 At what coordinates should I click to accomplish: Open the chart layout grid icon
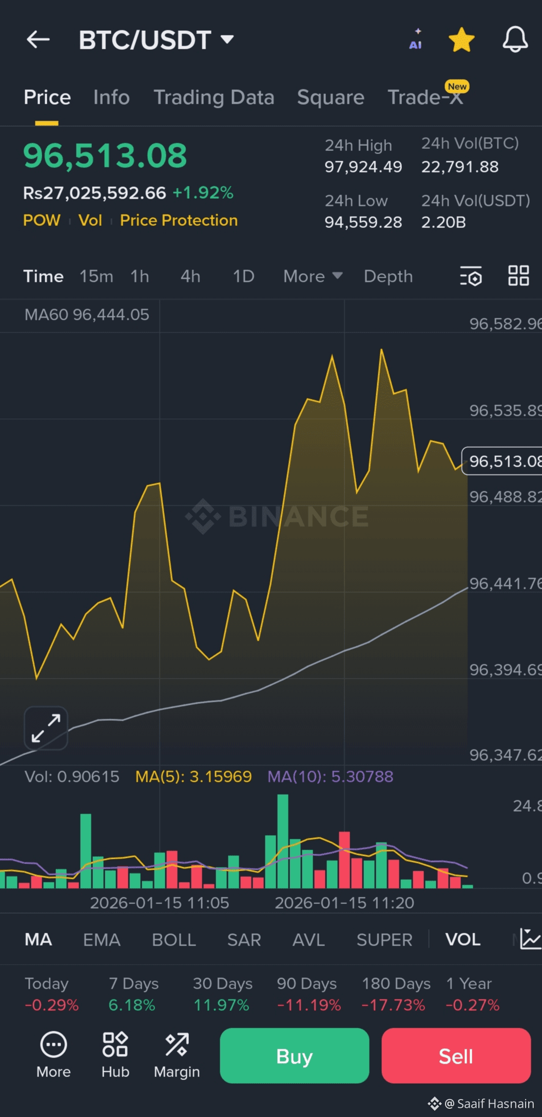(518, 276)
